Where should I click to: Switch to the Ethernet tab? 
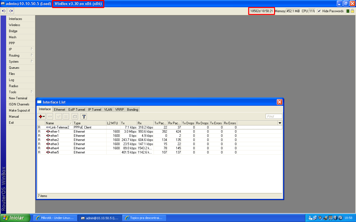[x=60, y=110]
